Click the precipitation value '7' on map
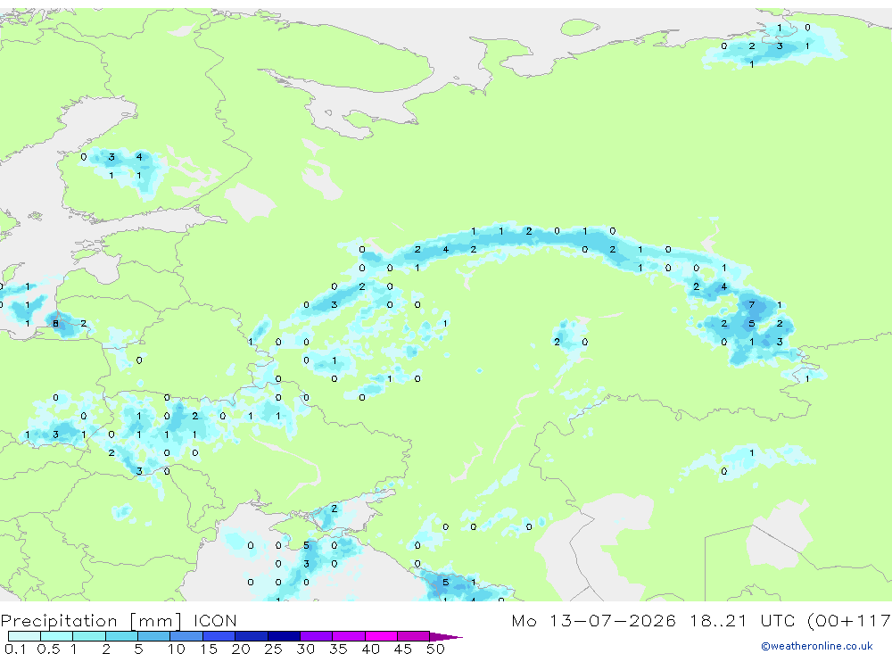The image size is (892, 654). pos(751,305)
